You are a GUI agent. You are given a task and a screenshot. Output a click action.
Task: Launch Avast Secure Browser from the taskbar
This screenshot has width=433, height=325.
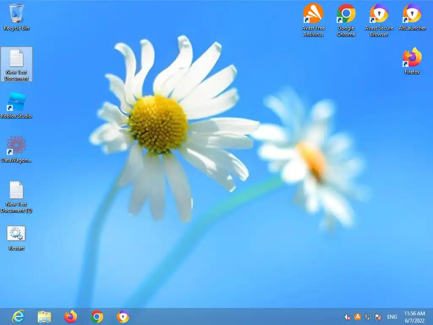pos(123,317)
